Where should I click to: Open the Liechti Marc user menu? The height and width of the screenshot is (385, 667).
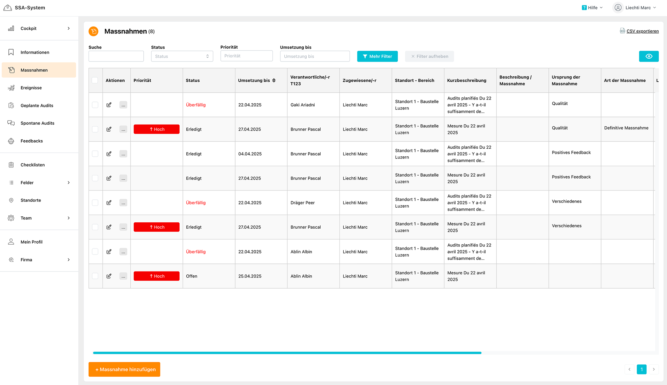pos(635,8)
